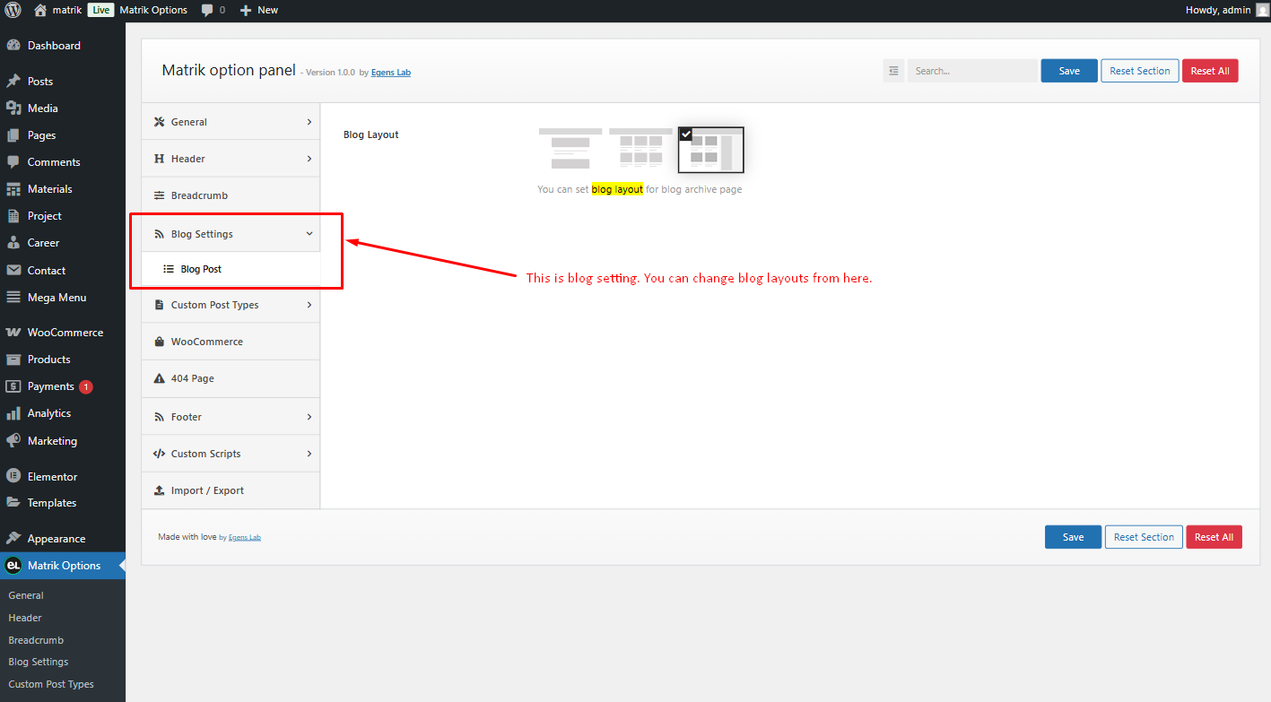1271x702 pixels.
Task: Open Header in Matrik Options submenu
Action: click(x=25, y=618)
